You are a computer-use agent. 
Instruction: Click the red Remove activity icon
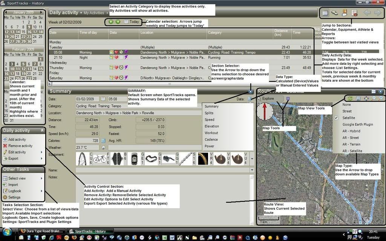tap(5, 146)
